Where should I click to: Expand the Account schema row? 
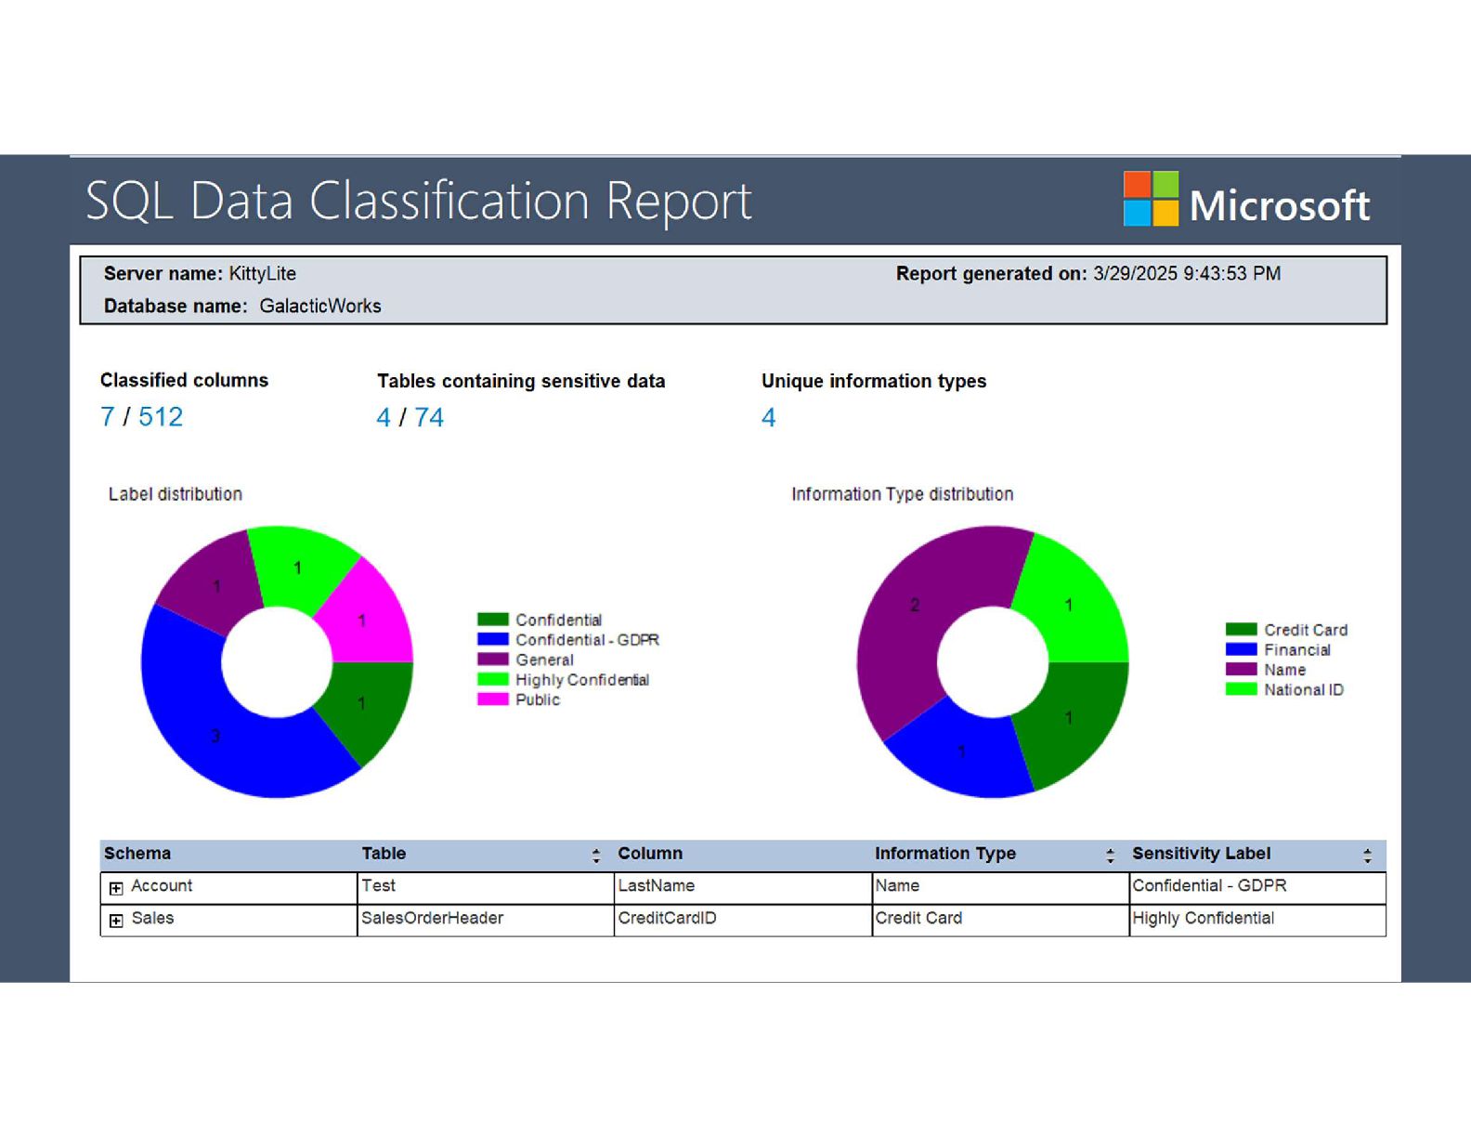pos(116,888)
